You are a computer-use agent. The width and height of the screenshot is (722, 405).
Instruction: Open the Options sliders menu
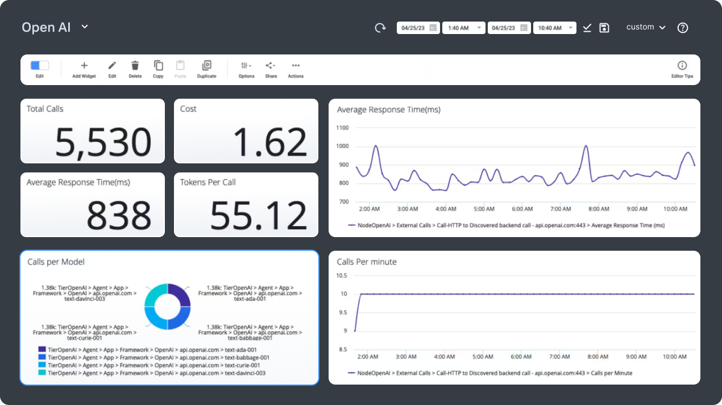[246, 65]
